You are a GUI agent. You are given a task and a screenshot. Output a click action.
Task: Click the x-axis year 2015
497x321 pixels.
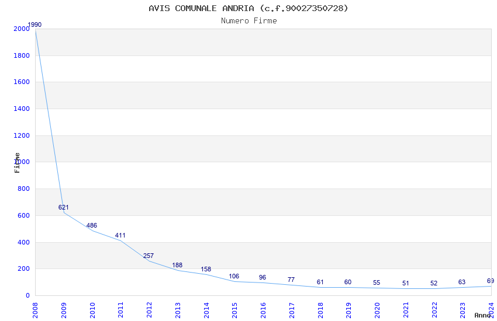[x=234, y=310]
